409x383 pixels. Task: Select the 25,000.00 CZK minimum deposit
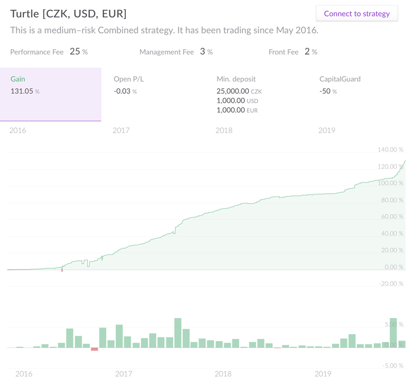coord(239,91)
